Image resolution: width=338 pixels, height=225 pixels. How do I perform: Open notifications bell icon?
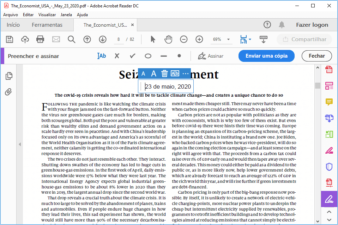282,25
